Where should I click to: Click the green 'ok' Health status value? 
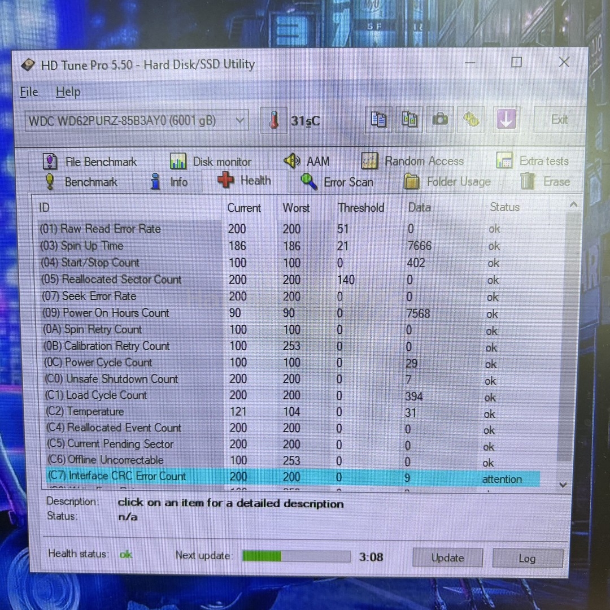click(125, 554)
